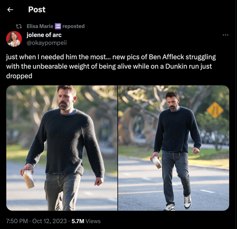Enlarge the left photo of the walking man
The image size is (237, 229).
click(x=62, y=148)
